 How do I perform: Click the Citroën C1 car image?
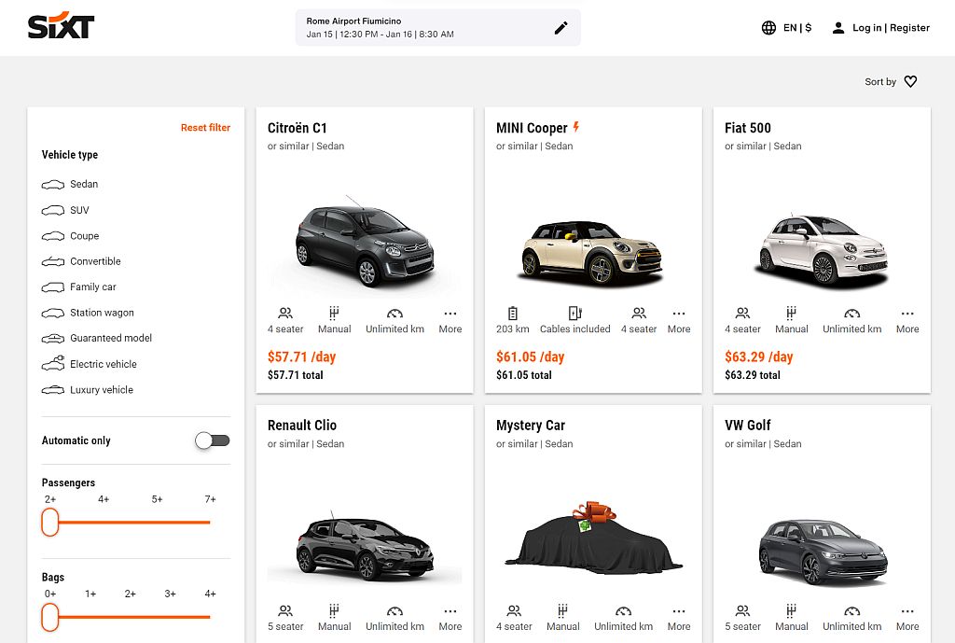point(365,241)
